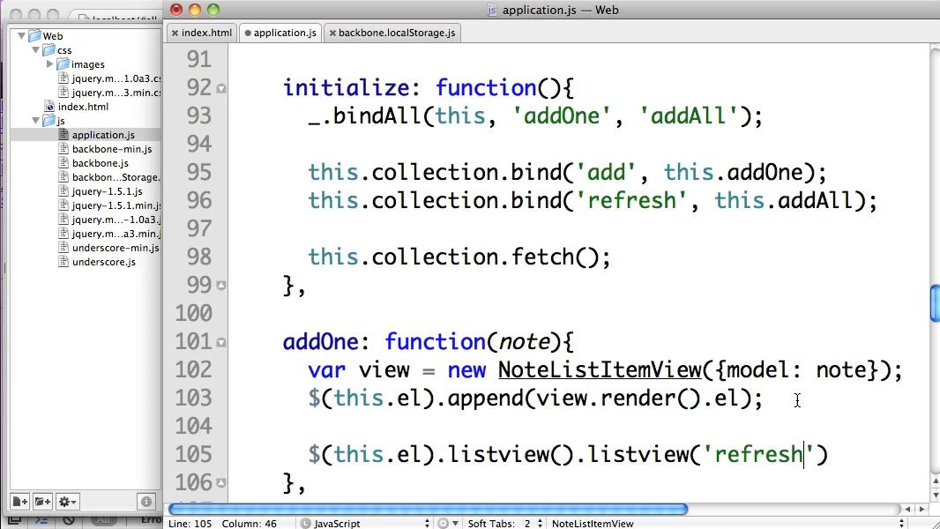
Task: Click the vertical scrollbar thumb in editor
Action: click(x=935, y=303)
